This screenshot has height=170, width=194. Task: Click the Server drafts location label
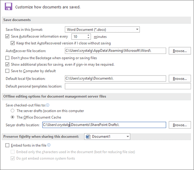coord(22,125)
